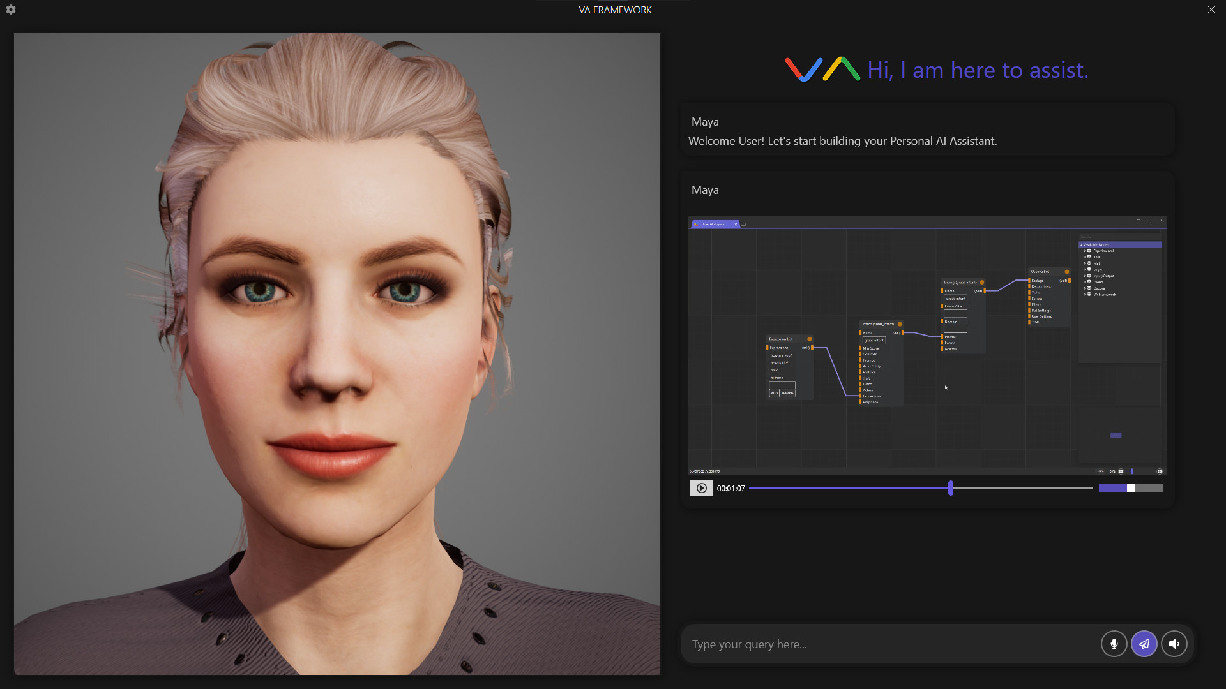Click the search box above Available Nodes
The width and height of the screenshot is (1226, 689).
pyautogui.click(x=1121, y=237)
